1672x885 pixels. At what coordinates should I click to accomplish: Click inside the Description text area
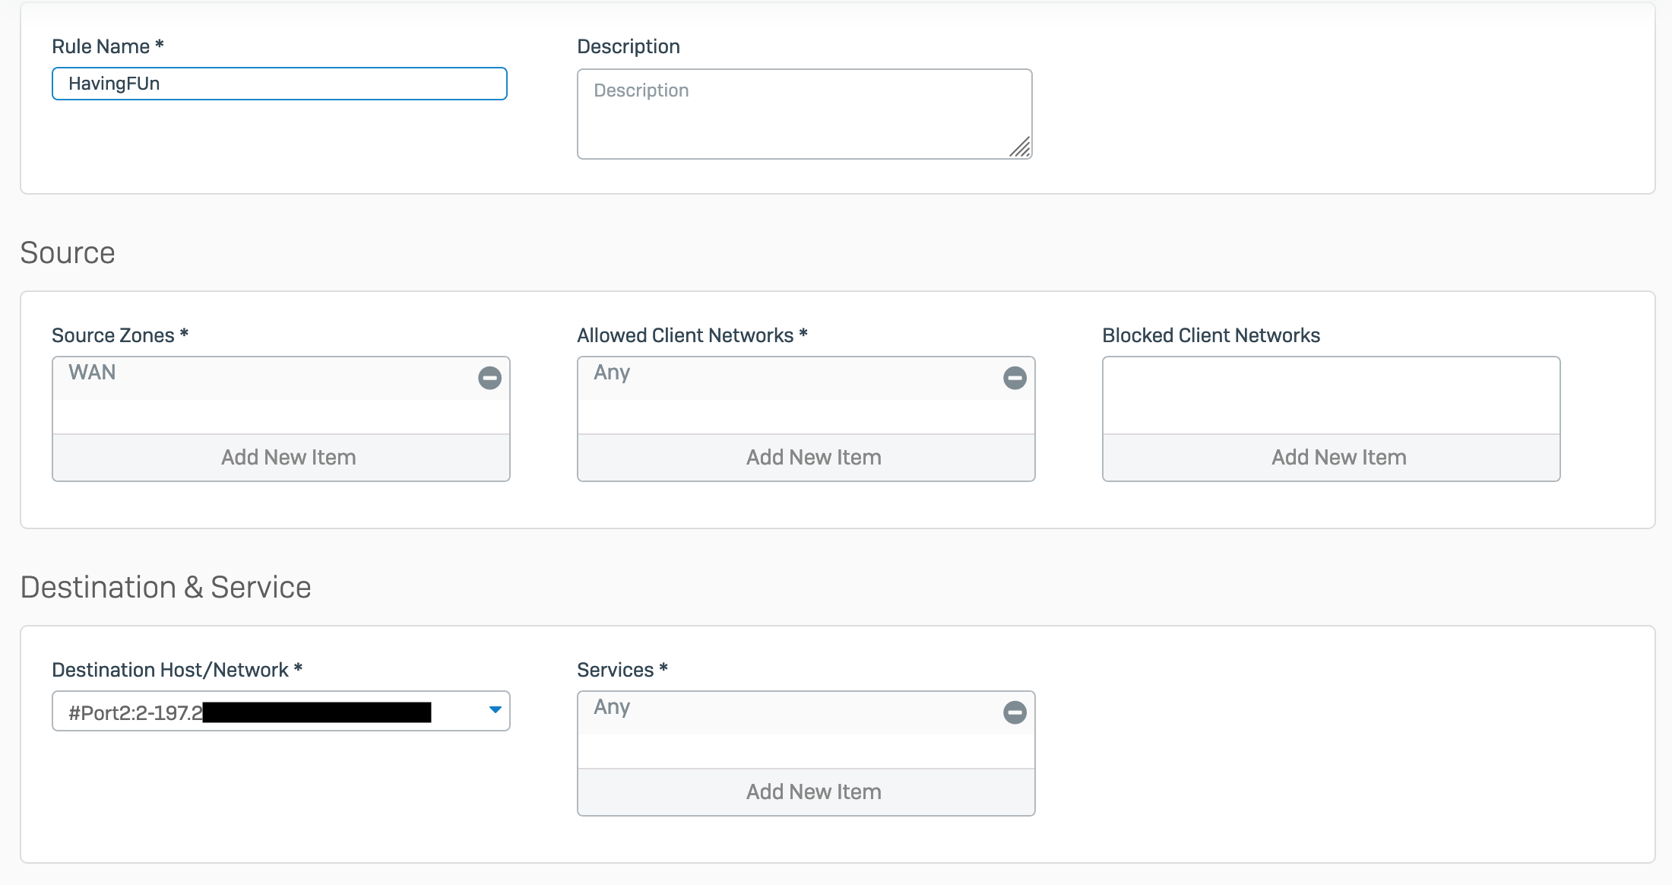click(804, 114)
